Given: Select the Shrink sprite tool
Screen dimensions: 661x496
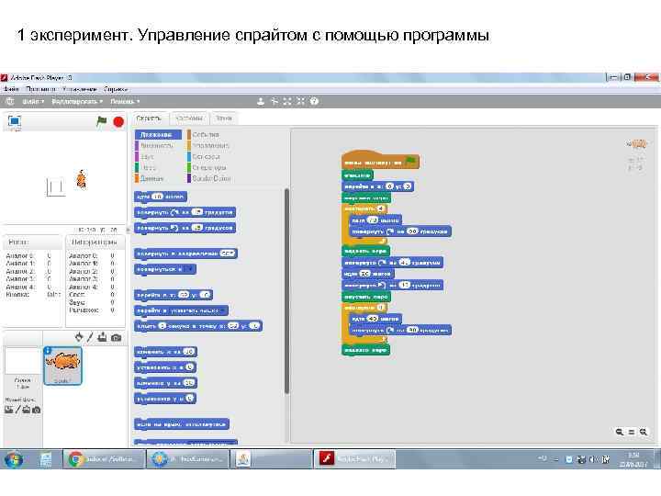Looking at the screenshot, I should 300,101.
